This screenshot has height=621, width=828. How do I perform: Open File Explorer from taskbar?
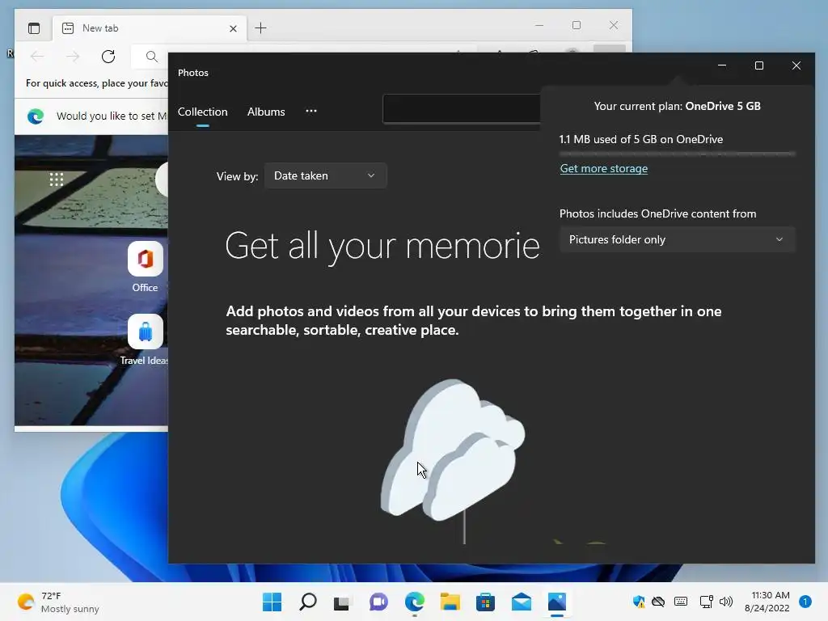pos(450,602)
